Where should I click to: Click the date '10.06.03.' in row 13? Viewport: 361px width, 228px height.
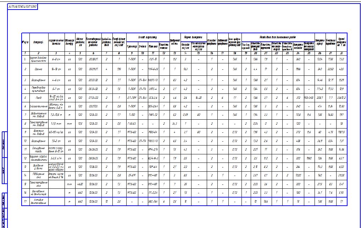point(94,167)
